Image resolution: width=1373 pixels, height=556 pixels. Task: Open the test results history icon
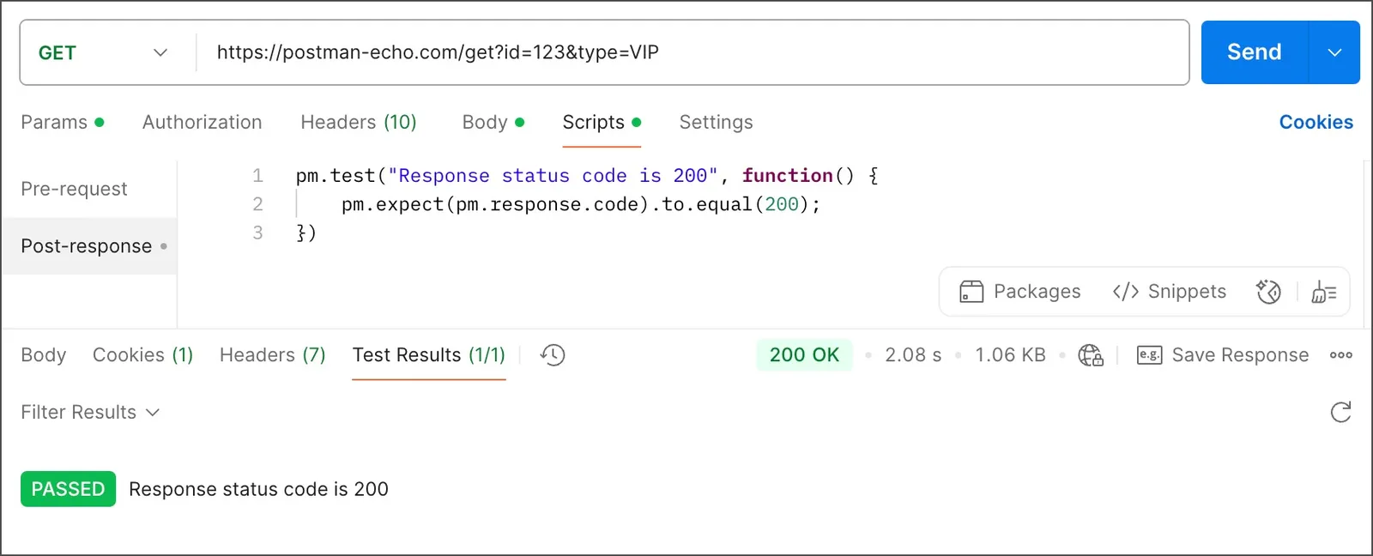[553, 355]
